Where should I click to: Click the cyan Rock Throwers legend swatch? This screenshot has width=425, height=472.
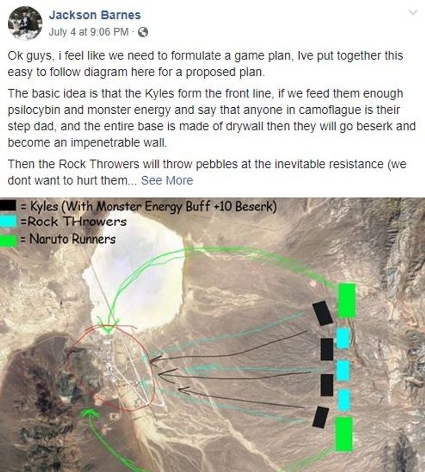point(8,222)
